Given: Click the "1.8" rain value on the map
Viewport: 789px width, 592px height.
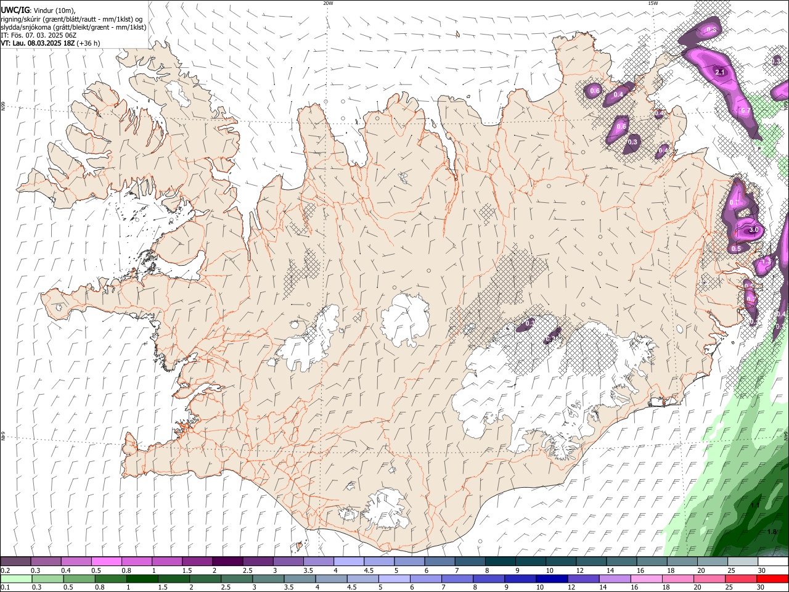Looking at the screenshot, I should (772, 532).
